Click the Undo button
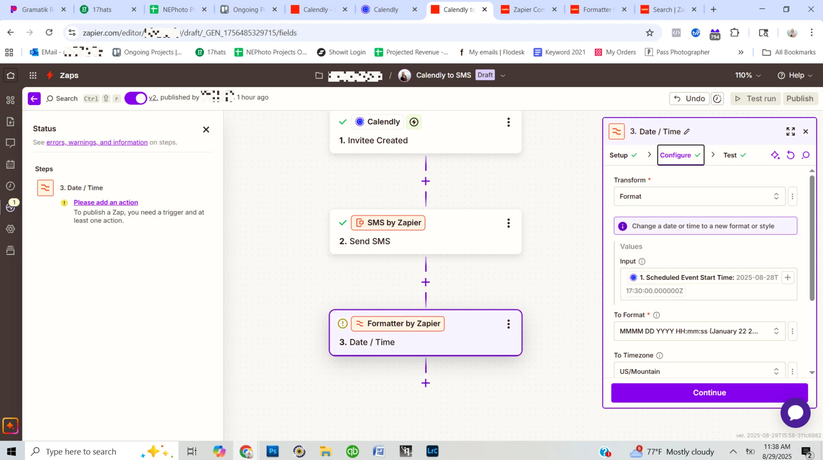The height and width of the screenshot is (460, 823). (689, 98)
